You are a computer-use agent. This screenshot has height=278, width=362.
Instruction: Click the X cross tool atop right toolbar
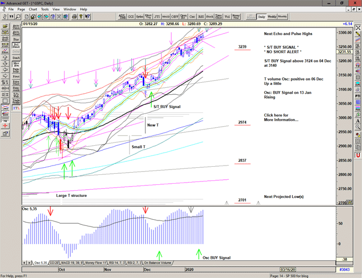tap(358, 27)
